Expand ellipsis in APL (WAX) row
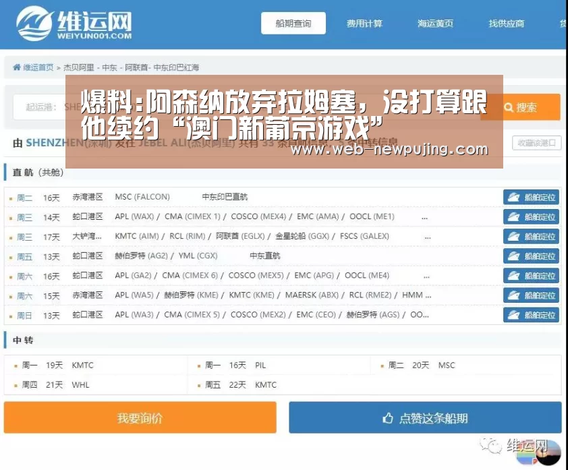This screenshot has width=568, height=470. click(424, 218)
